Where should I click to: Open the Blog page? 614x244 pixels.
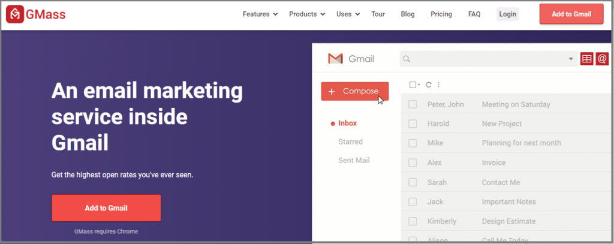[x=408, y=14]
